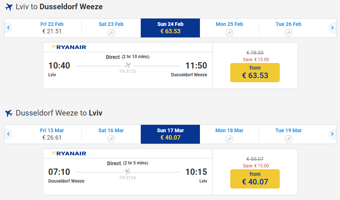
Task: Click the no-flight icon under Tue 19 Mar
Action: click(x=289, y=139)
